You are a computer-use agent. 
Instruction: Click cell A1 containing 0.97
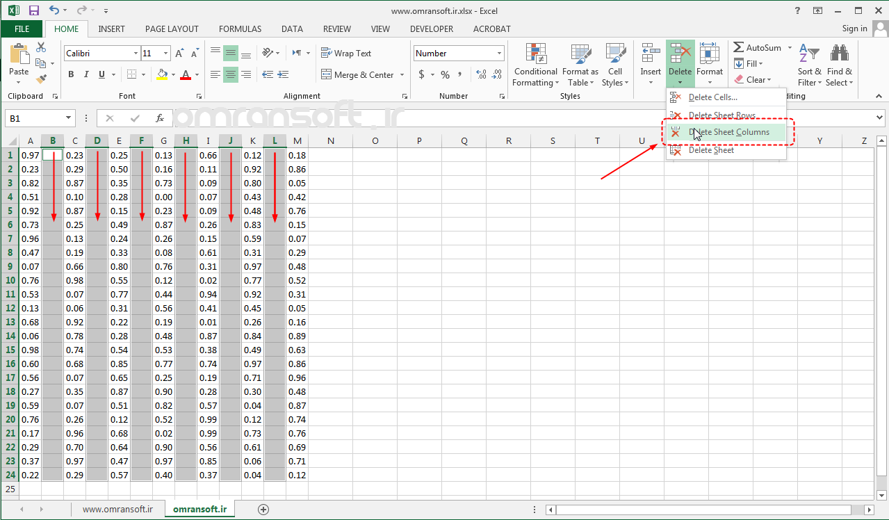tap(30, 155)
